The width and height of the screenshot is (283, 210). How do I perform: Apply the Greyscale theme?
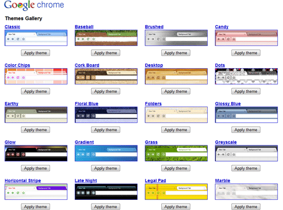[246, 168]
